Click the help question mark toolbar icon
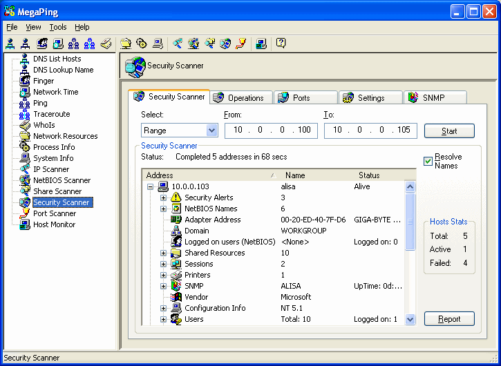This screenshot has width=501, height=366. coord(281,44)
